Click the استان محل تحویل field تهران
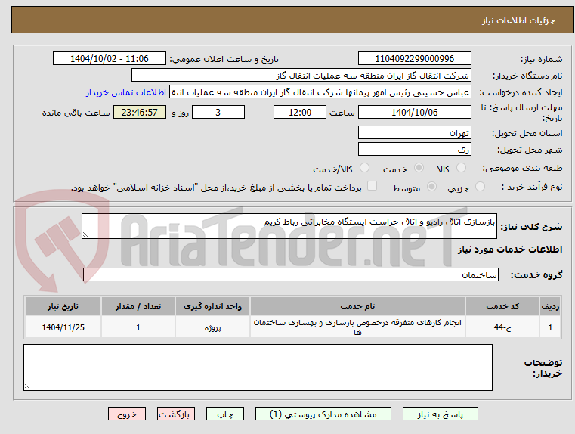The height and width of the screenshot is (434, 575). coord(414,133)
